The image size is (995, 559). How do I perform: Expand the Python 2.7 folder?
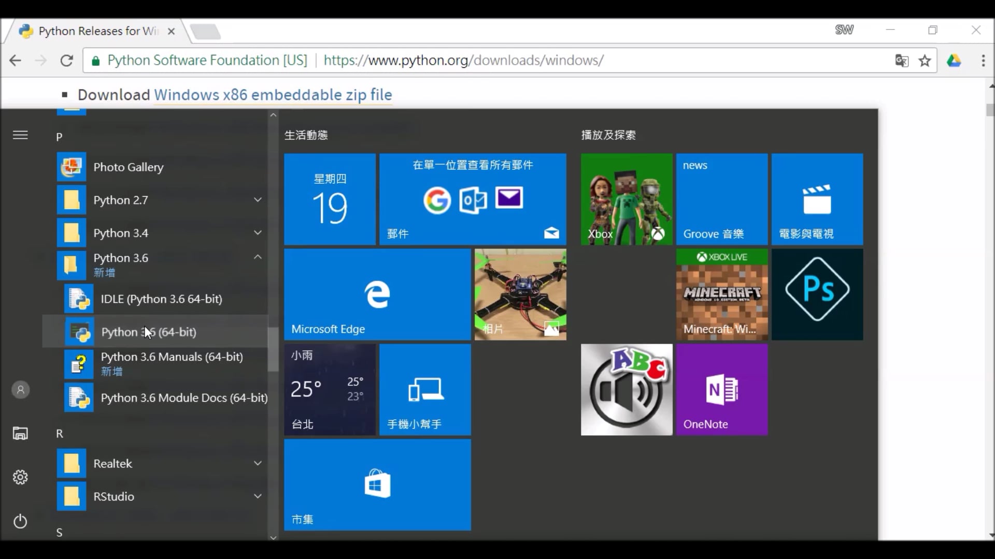point(258,200)
